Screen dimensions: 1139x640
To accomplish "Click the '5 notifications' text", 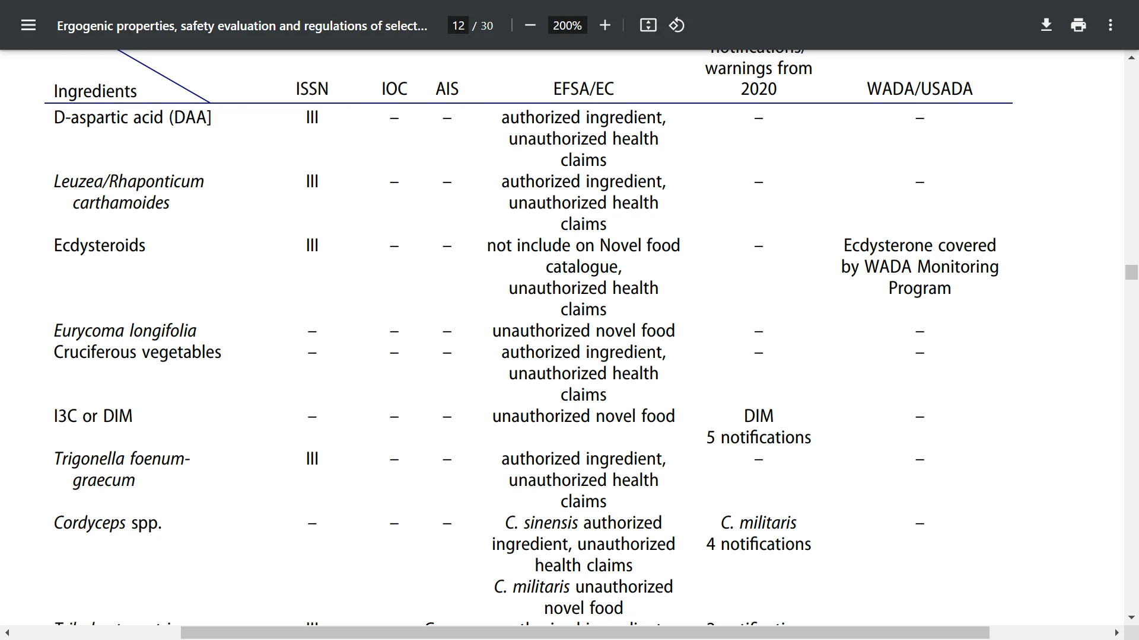I will point(758,437).
